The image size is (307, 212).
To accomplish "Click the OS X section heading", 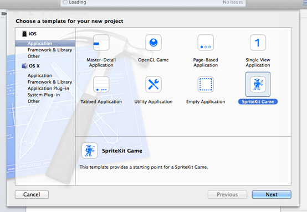I will point(34,66).
